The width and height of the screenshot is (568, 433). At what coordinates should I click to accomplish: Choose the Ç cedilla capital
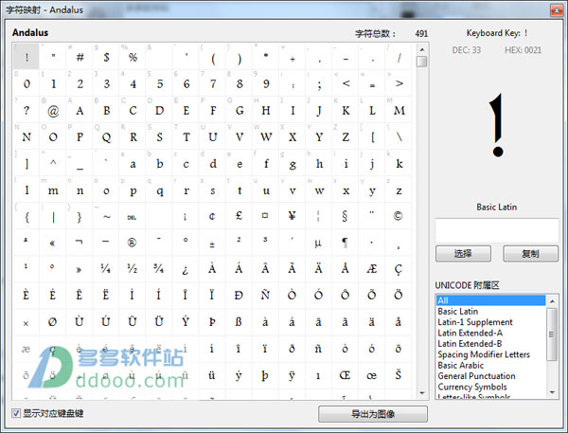point(399,269)
